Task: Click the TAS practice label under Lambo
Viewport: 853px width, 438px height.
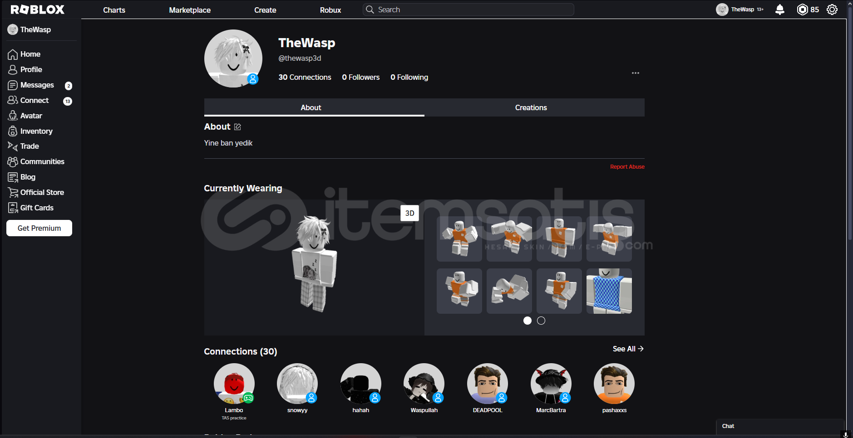Action: 234,418
